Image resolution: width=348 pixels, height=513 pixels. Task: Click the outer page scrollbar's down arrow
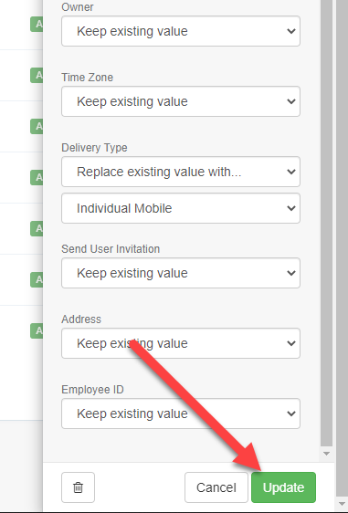[x=342, y=504]
